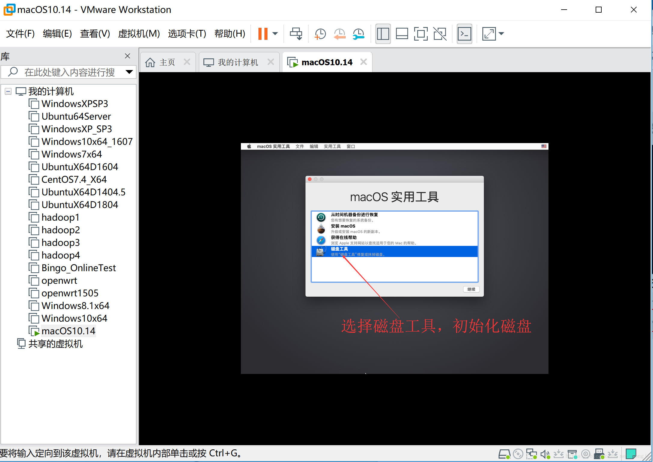This screenshot has height=462, width=653.
Task: Select UbuntuX64D1804 in the library
Action: coord(80,205)
